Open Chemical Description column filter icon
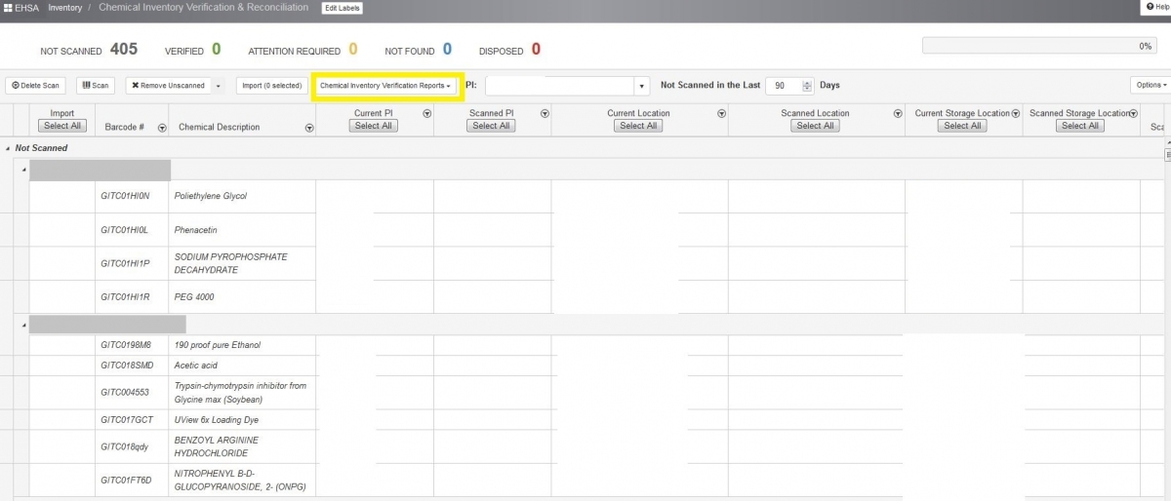 (309, 128)
